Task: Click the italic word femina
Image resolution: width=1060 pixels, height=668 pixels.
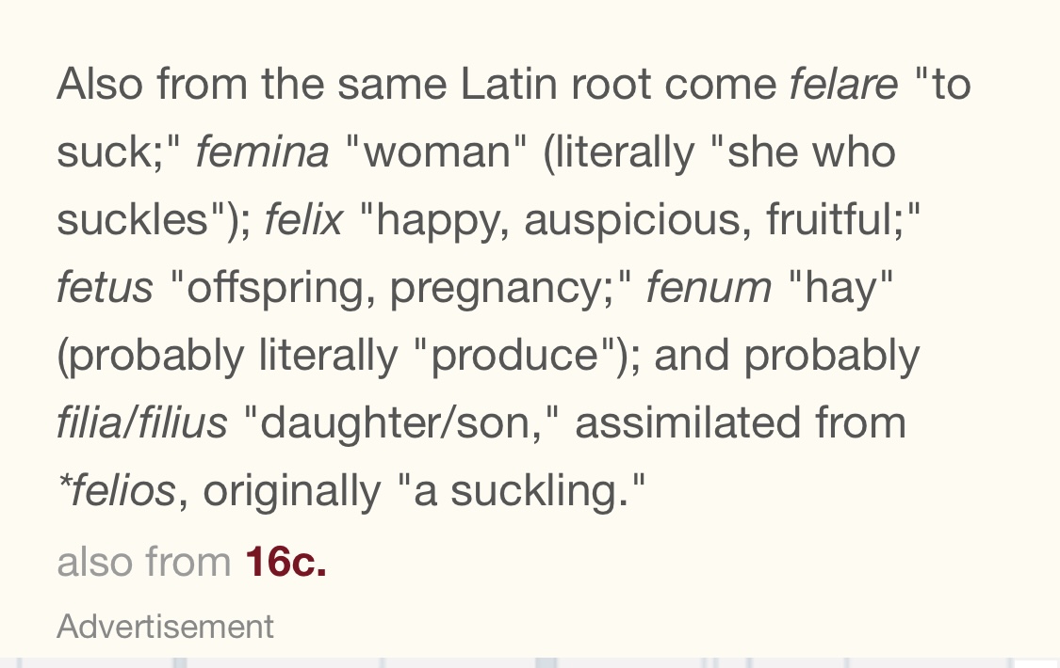Action: click(x=262, y=152)
